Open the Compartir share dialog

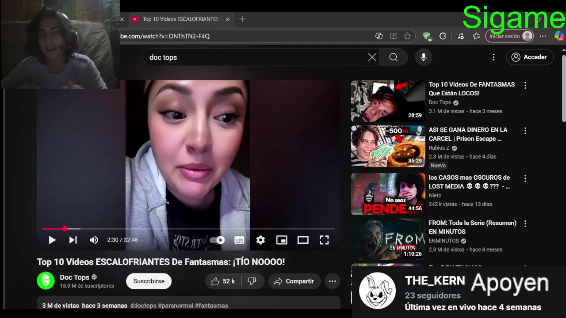point(294,281)
